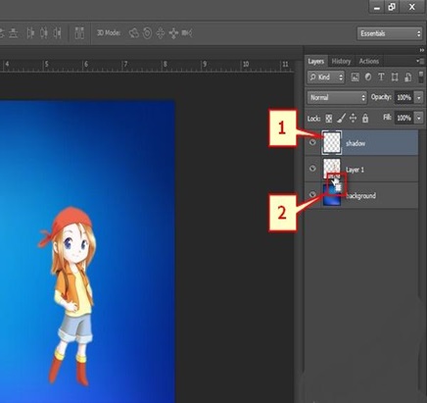Image resolution: width=427 pixels, height=403 pixels.
Task: Filter layers by smart objects icon
Action: [x=407, y=77]
